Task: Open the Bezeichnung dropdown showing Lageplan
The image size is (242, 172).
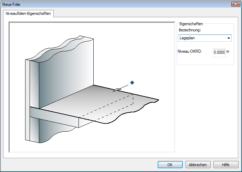Action: tap(205, 38)
